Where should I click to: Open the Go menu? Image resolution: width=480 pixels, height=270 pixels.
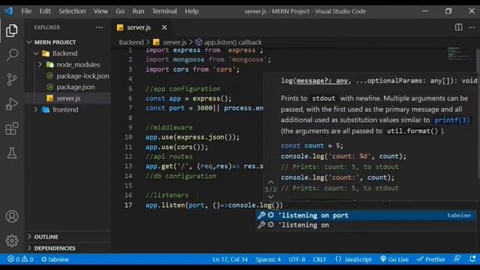point(120,11)
